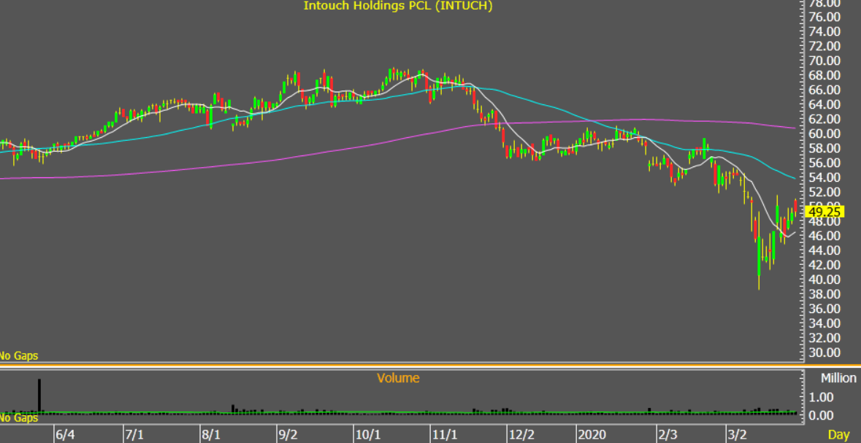Screen dimensions: 861x443
Task: Click the 58.00 price axis label
Action: [x=825, y=148]
